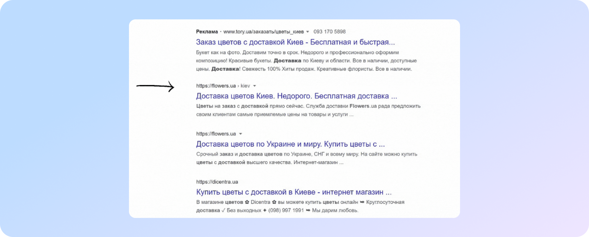Open the ad link 'Заказ цветов с доставкой Киев'
This screenshot has width=589, height=237.
(x=295, y=42)
